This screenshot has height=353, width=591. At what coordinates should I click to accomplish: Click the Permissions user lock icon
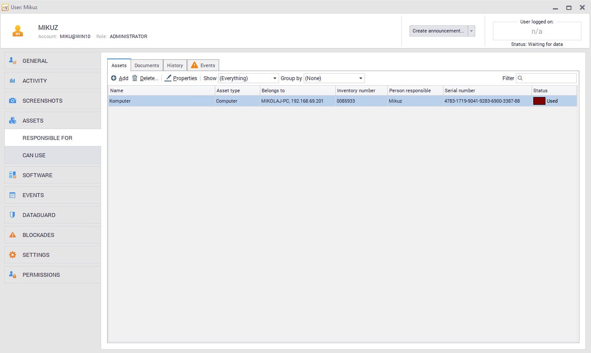(x=13, y=275)
